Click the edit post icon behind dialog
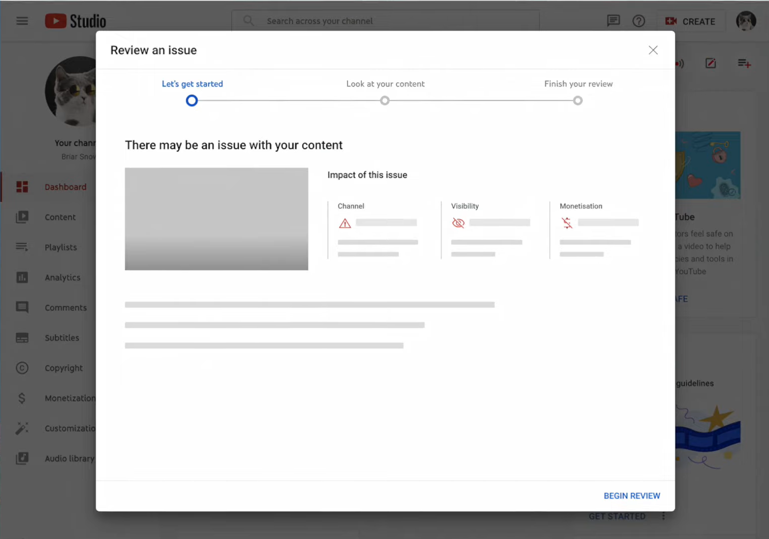 (710, 63)
